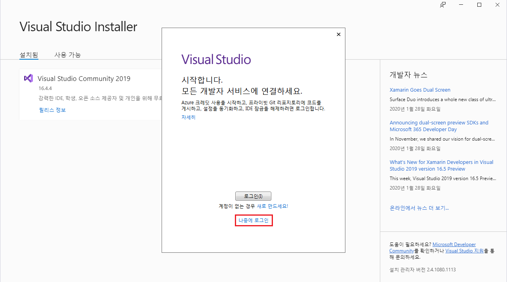Close the Visual Studio Installer window
Screen dimensions: 507x282
tap(497, 5)
